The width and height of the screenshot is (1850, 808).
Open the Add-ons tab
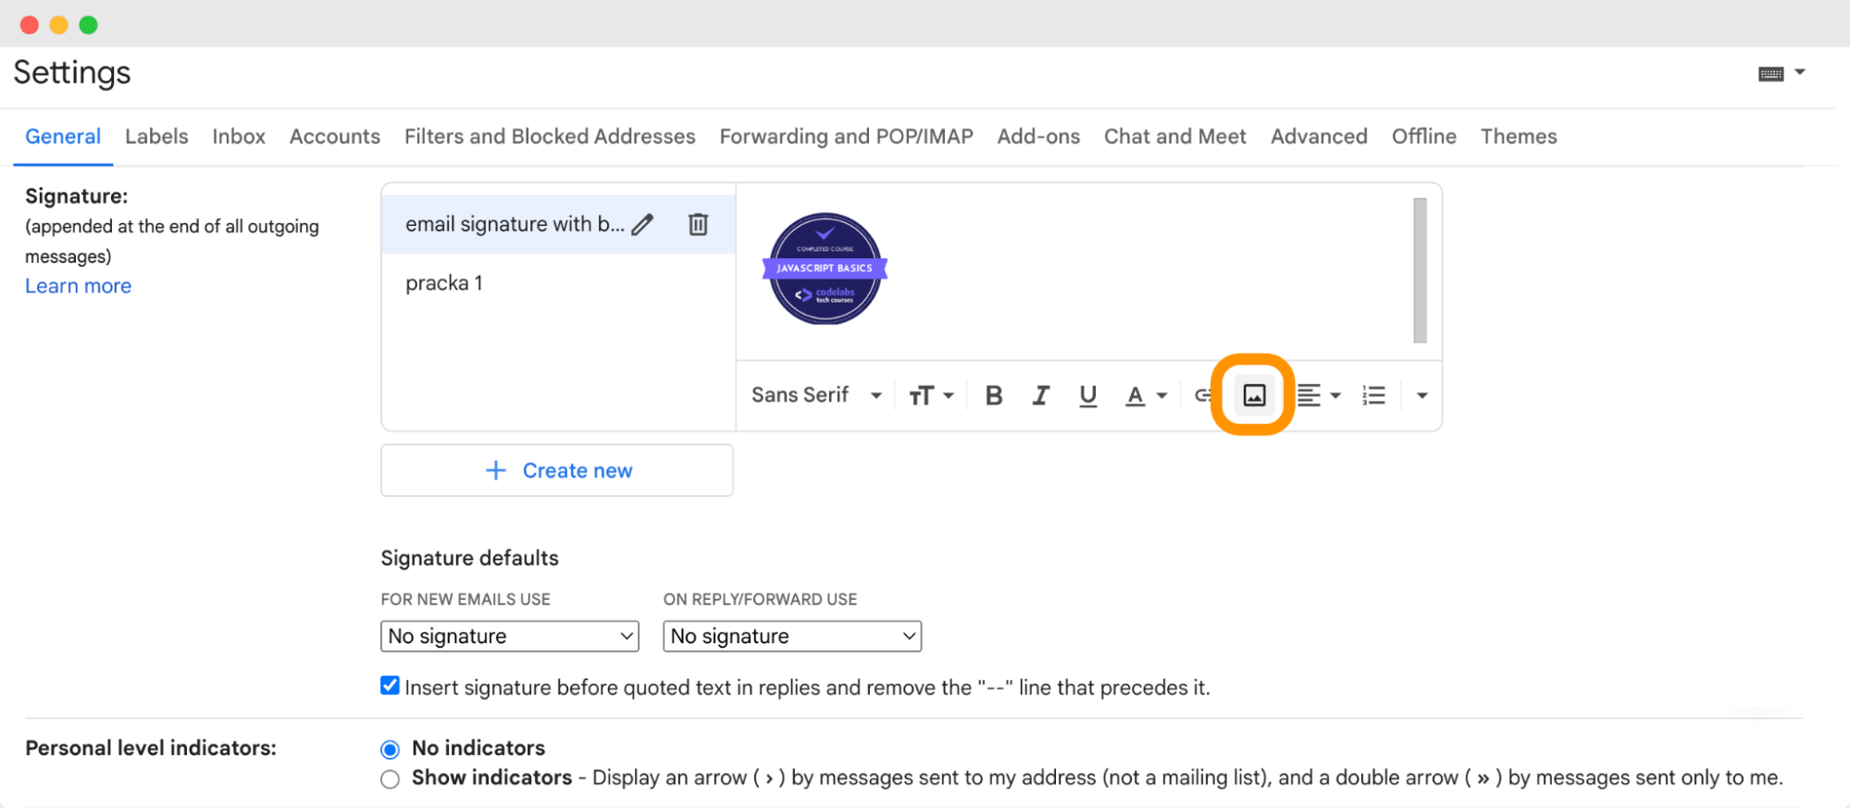pos(1038,136)
